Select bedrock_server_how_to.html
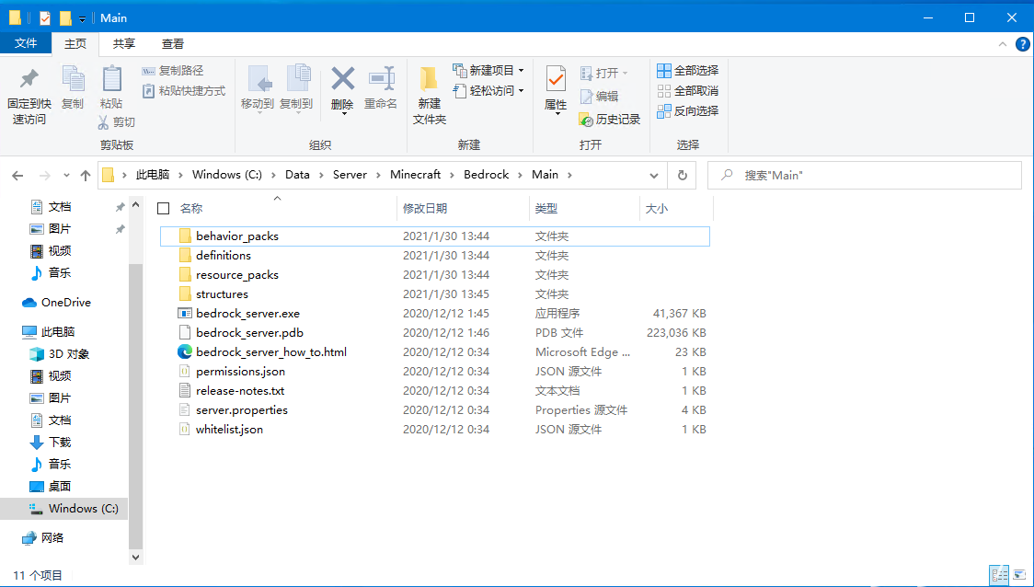 pyautogui.click(x=434, y=352)
